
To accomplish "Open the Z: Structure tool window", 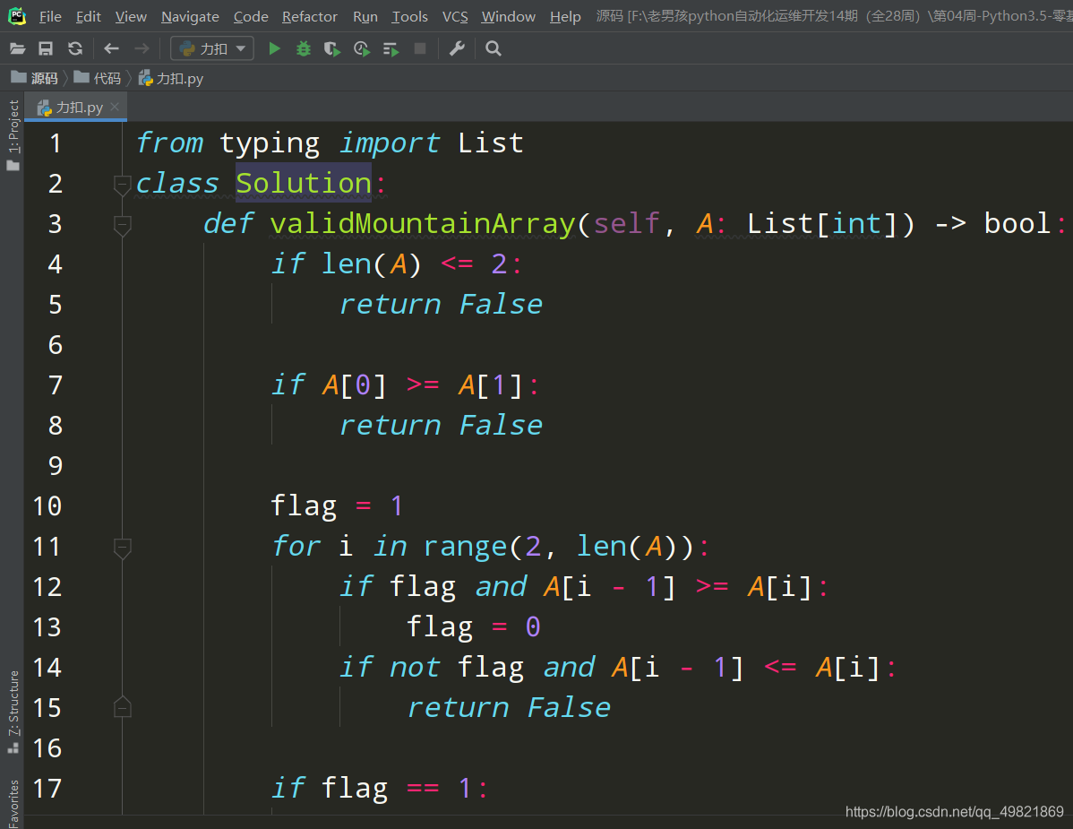I will pyautogui.click(x=13, y=712).
